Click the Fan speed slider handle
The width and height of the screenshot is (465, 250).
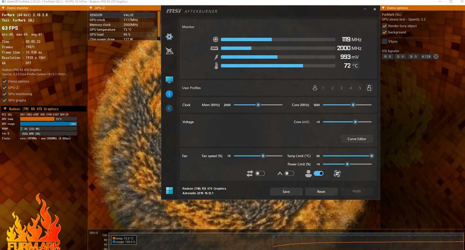click(x=263, y=156)
